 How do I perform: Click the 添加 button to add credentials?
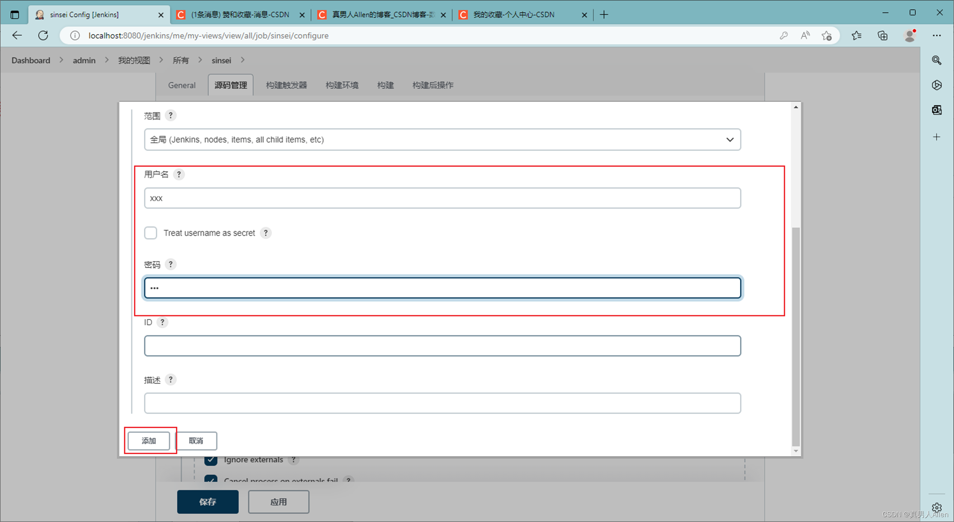point(148,441)
